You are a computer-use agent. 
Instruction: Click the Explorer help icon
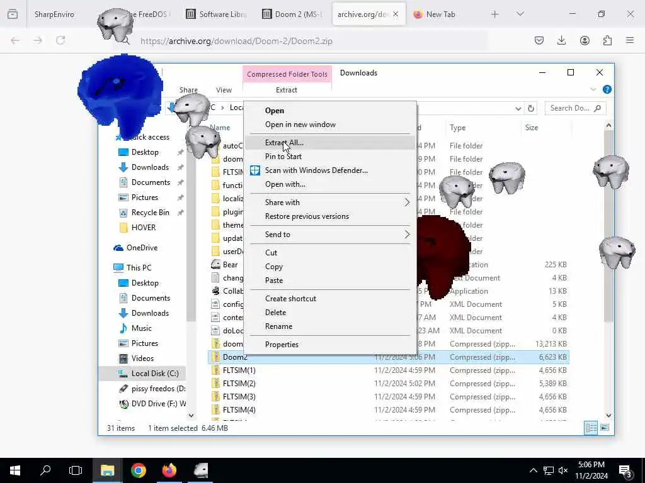(607, 89)
